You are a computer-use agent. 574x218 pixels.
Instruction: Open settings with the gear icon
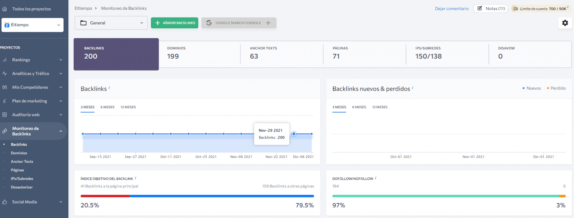pyautogui.click(x=565, y=23)
